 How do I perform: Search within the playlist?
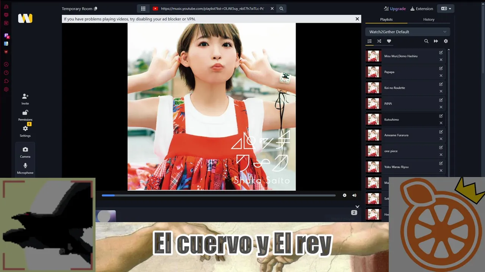tap(426, 41)
